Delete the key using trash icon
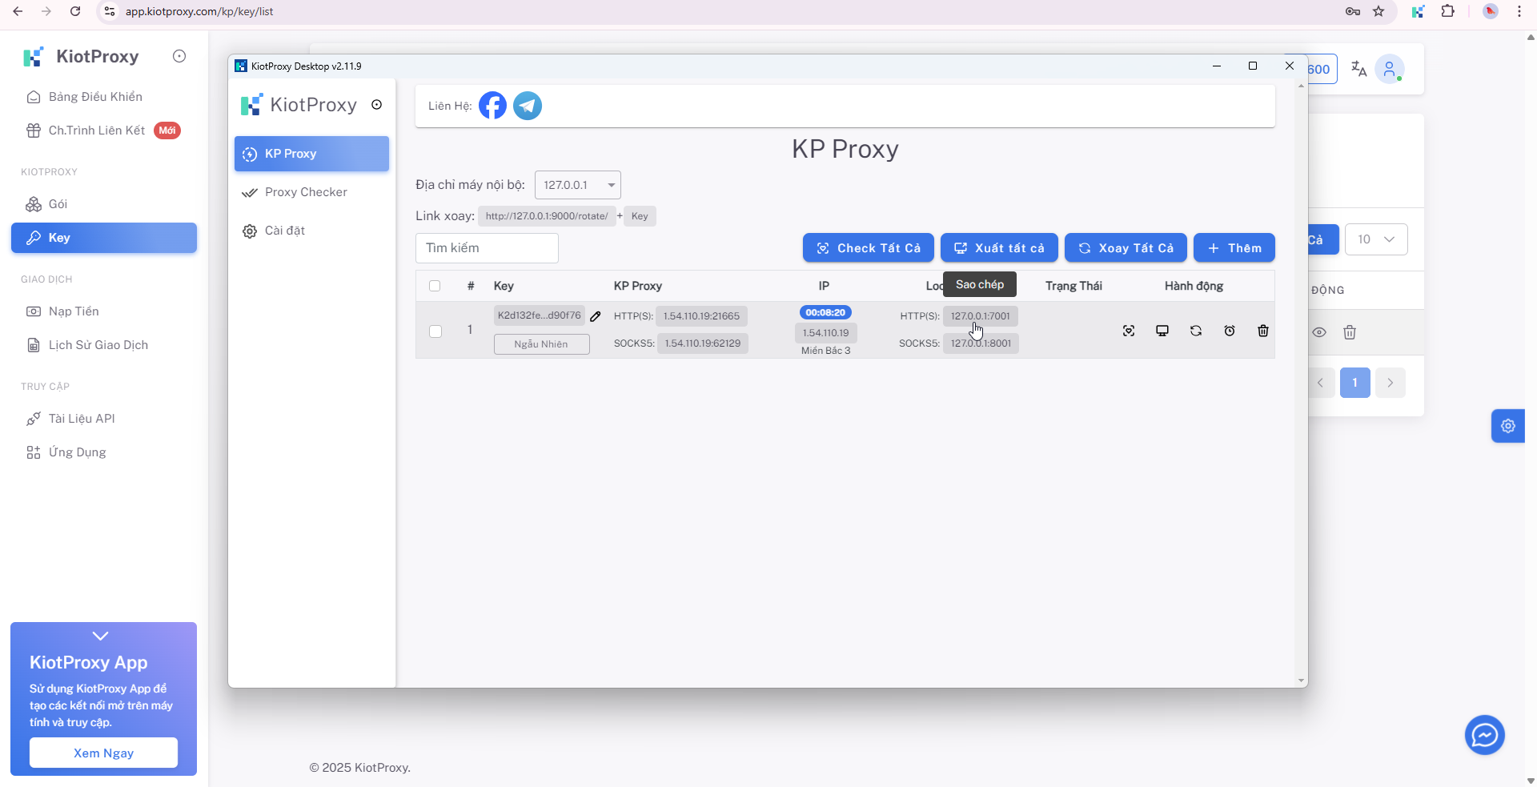The image size is (1537, 787). coord(1262,331)
